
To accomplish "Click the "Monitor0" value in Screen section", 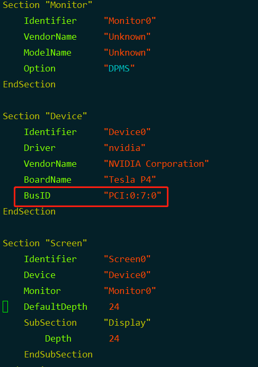I will 130,291.
